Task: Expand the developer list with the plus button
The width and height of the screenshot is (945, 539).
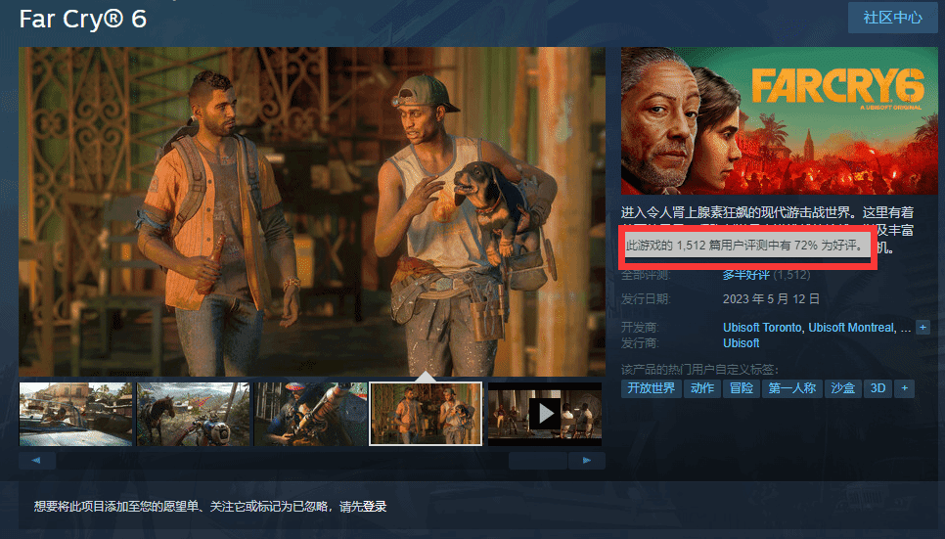Action: click(x=922, y=327)
